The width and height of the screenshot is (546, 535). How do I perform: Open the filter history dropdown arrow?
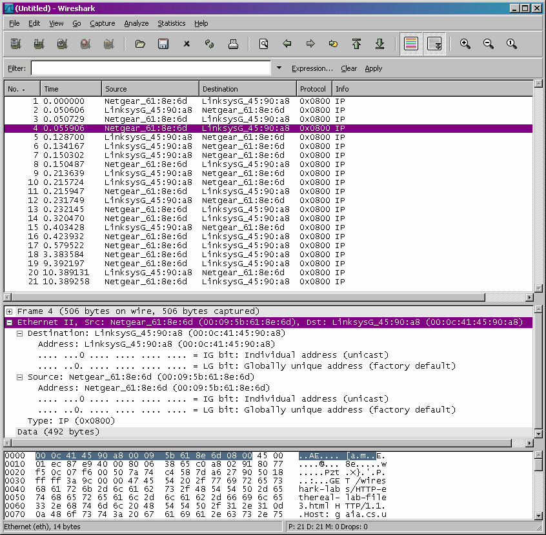(x=279, y=68)
